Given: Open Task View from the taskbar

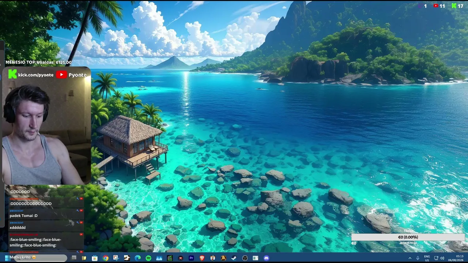Looking at the screenshot, I should 74,258.
